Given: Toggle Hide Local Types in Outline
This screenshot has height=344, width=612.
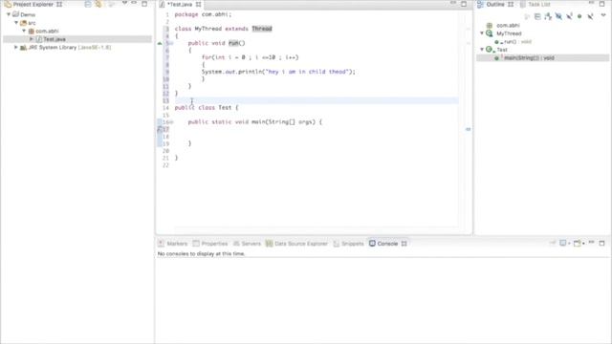Looking at the screenshot, I should (x=590, y=16).
